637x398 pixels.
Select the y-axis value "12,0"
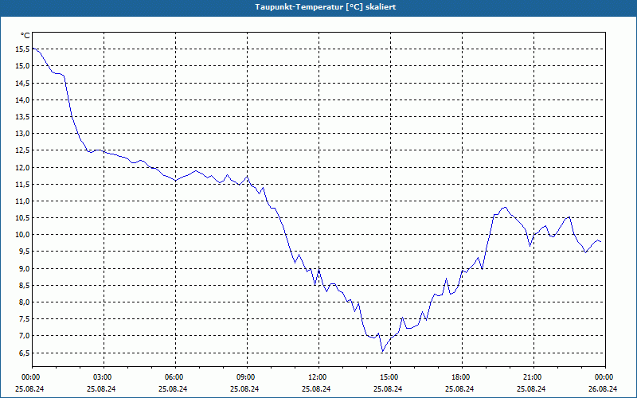(22, 168)
